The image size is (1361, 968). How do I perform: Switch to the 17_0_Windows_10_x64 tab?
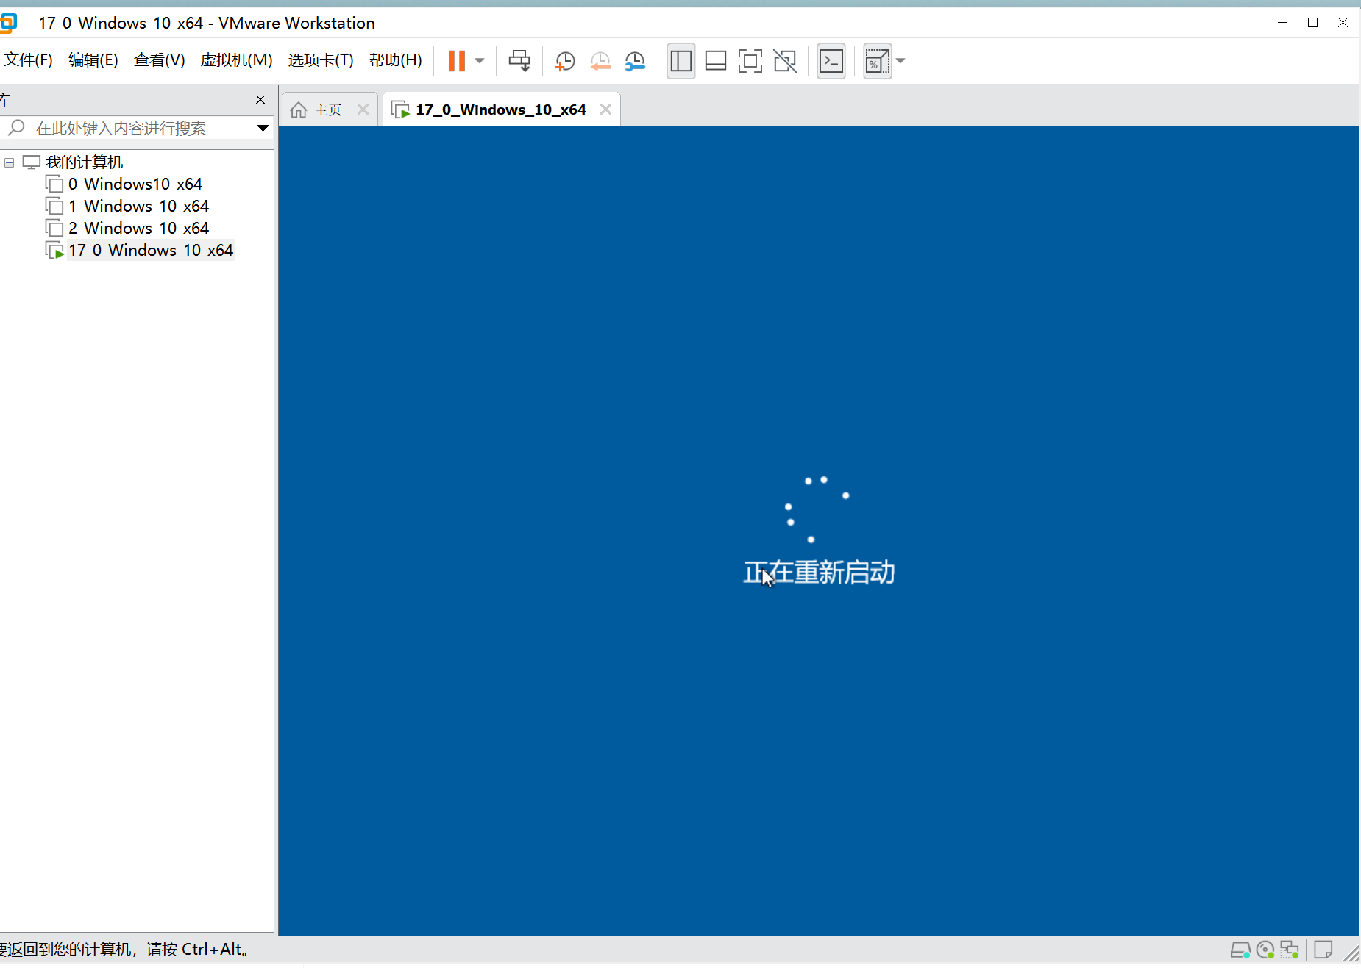point(501,110)
